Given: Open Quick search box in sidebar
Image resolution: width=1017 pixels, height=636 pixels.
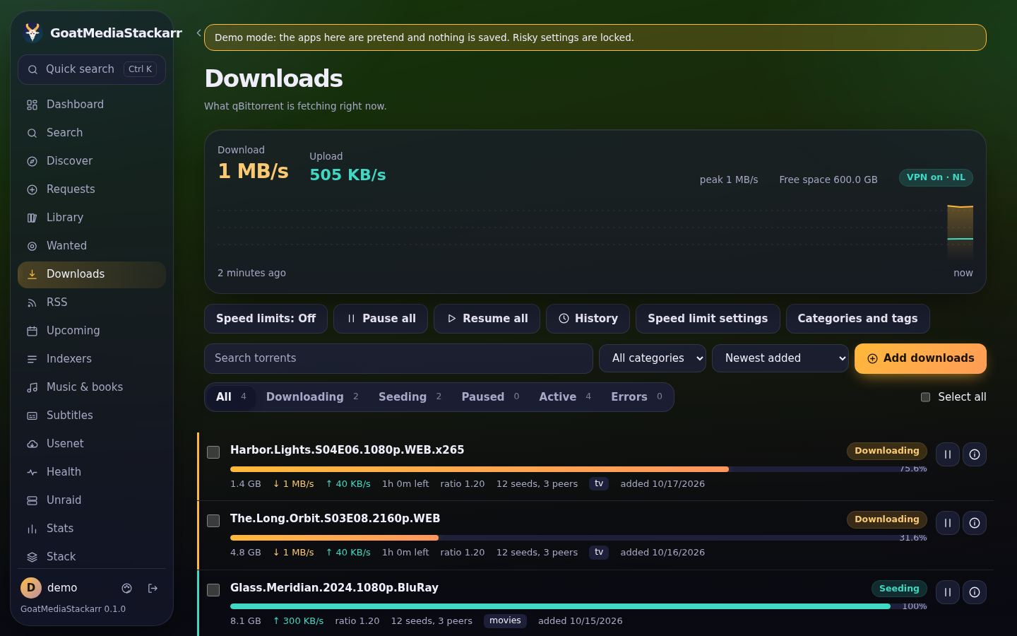Looking at the screenshot, I should pos(92,69).
